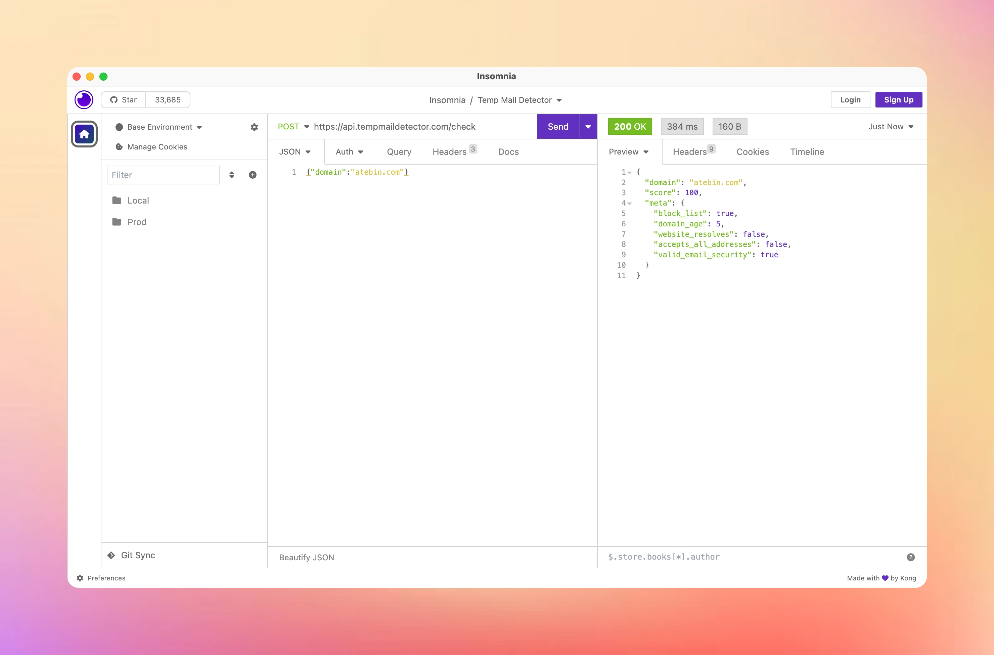Switch to the Timeline tab
Viewport: 994px width, 655px height.
pyautogui.click(x=807, y=151)
